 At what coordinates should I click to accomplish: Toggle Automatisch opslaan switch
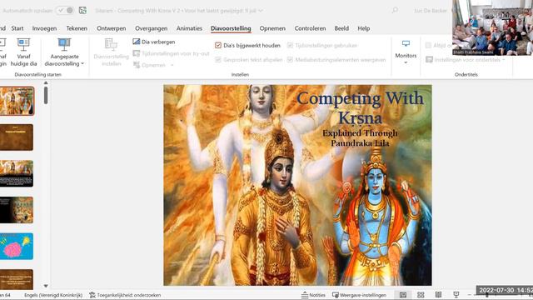pos(65,11)
